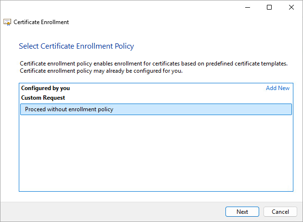Image resolution: width=303 pixels, height=222 pixels.
Task: Minimize the Certificate Enrollment window
Action: click(x=247, y=7)
